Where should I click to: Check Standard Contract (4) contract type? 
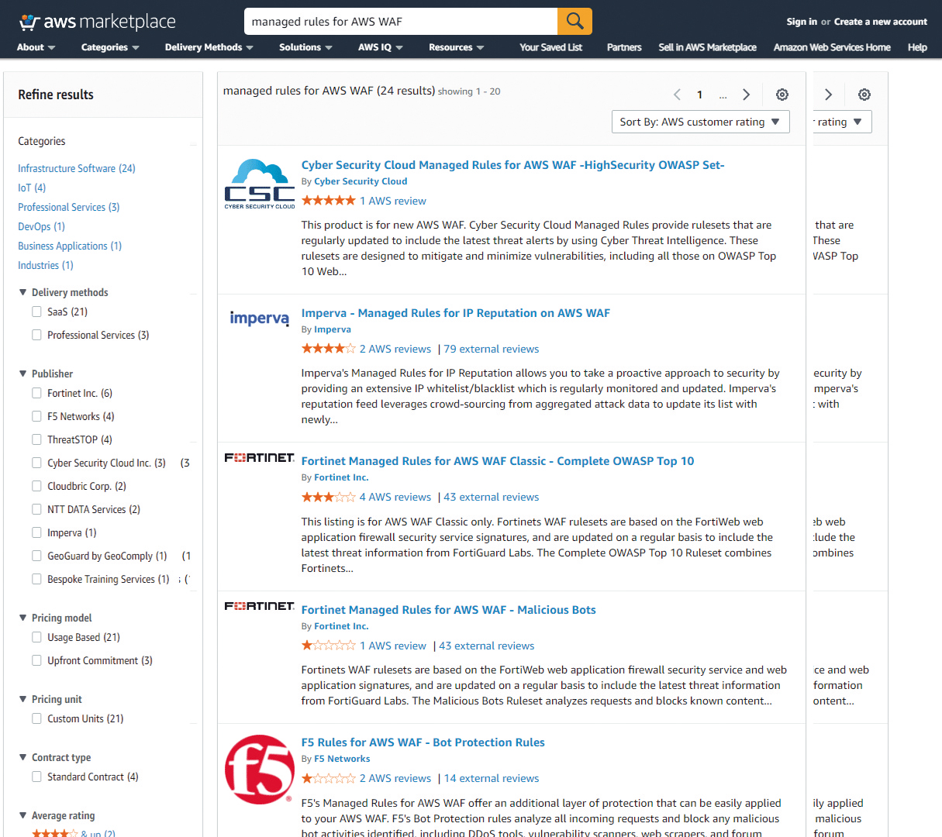pos(36,777)
